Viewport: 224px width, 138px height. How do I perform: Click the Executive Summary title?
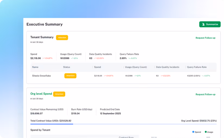click(x=45, y=24)
